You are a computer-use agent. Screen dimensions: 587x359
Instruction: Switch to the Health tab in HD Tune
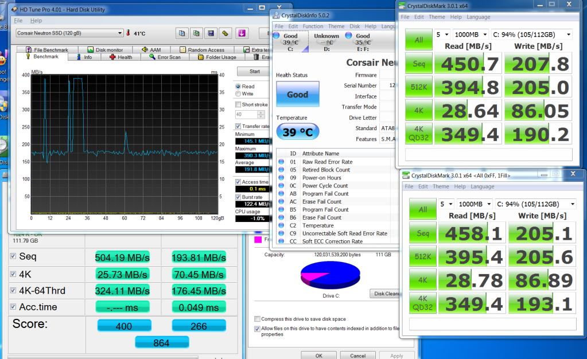point(121,57)
